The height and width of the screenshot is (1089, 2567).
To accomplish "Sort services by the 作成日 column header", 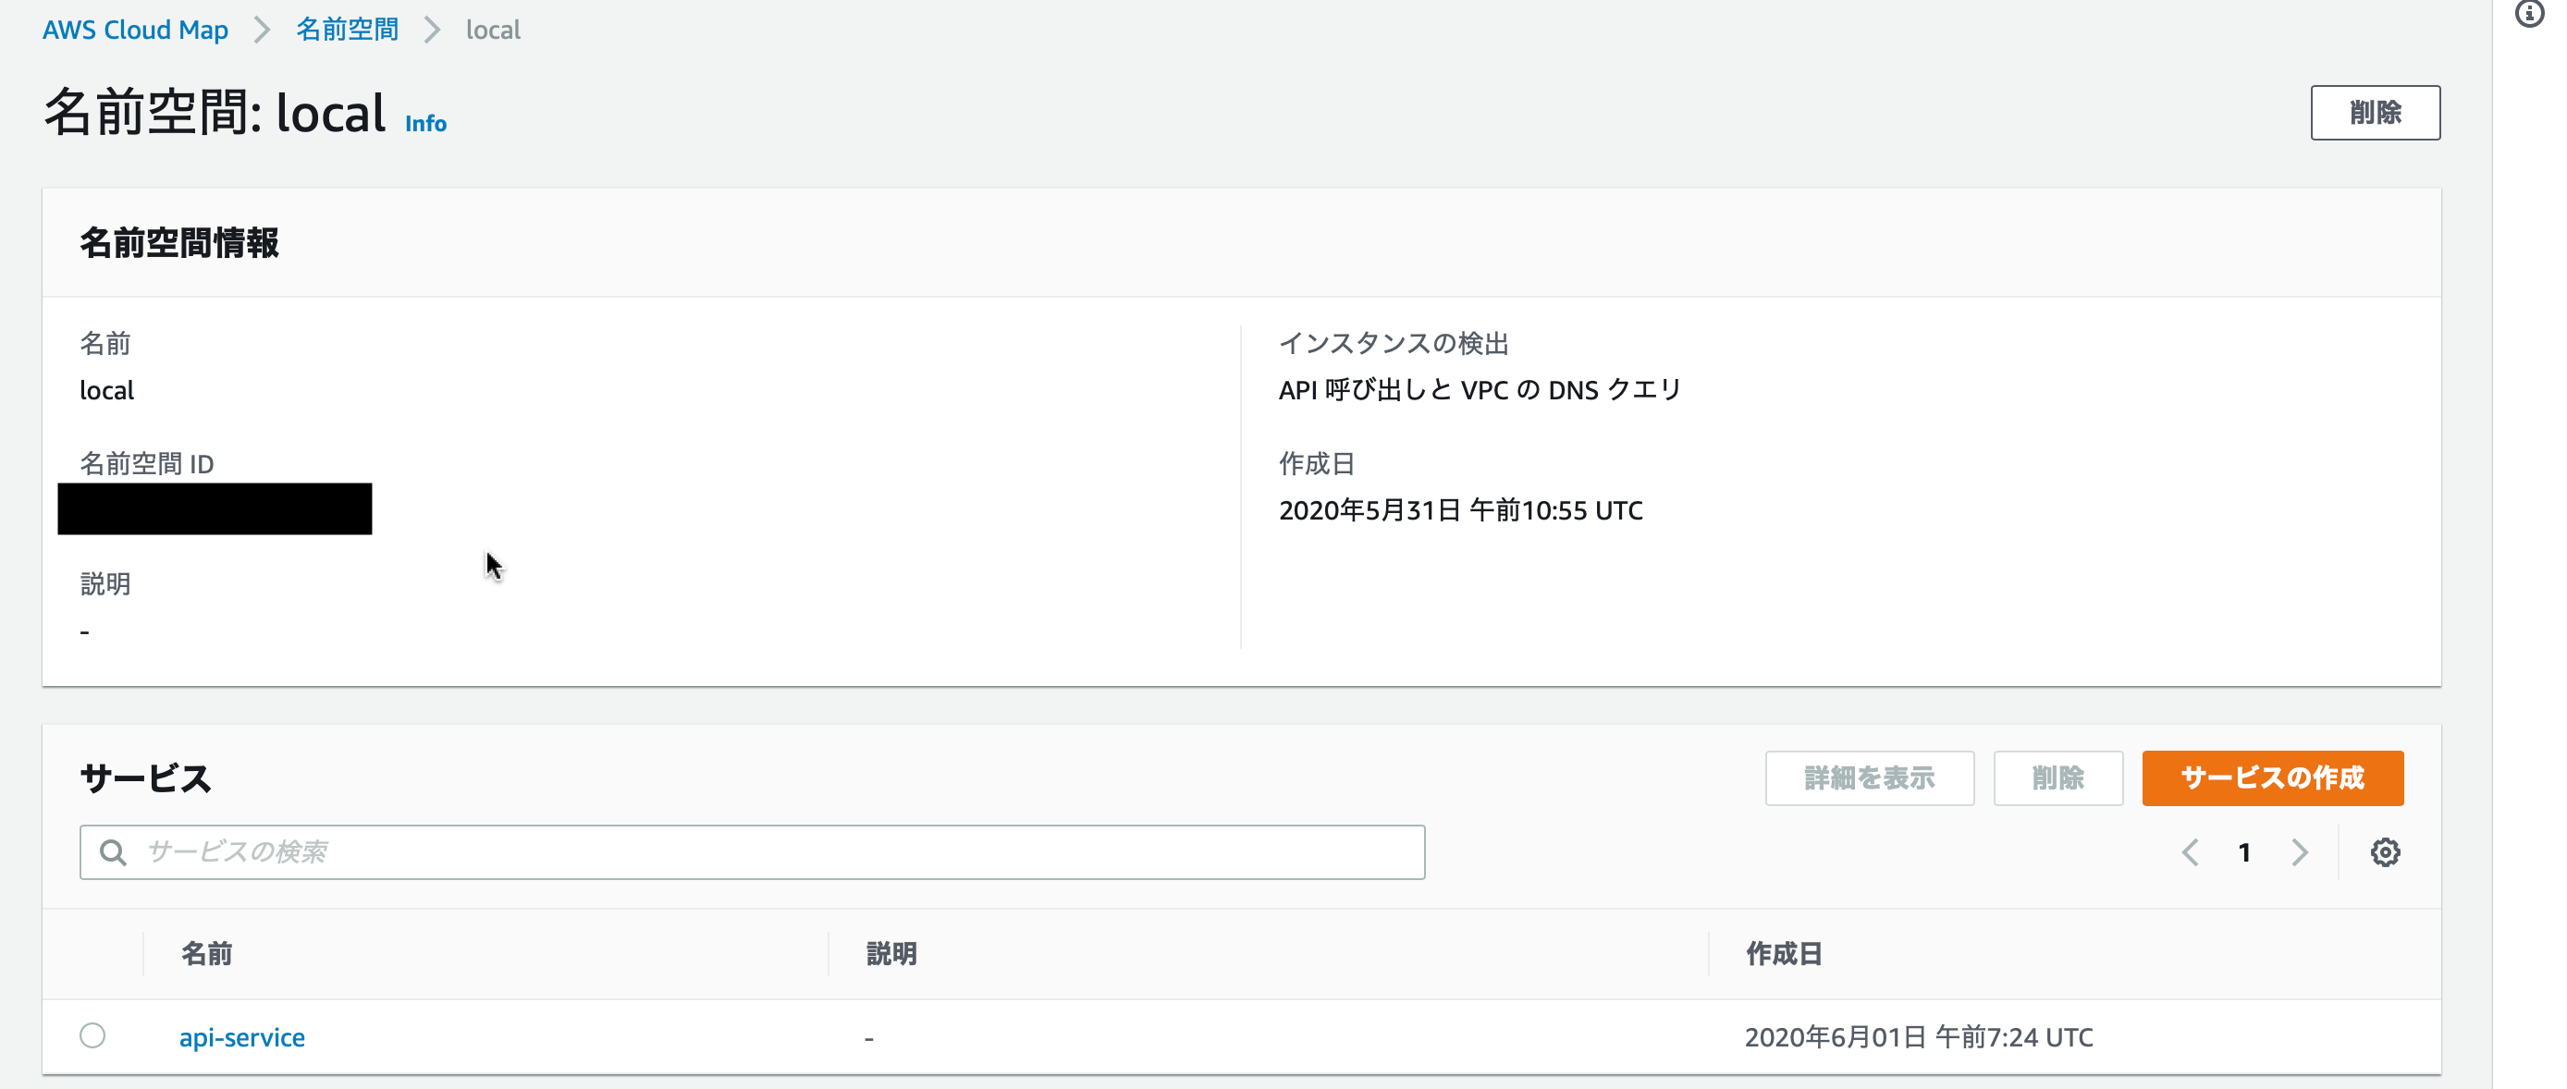I will (x=1783, y=953).
